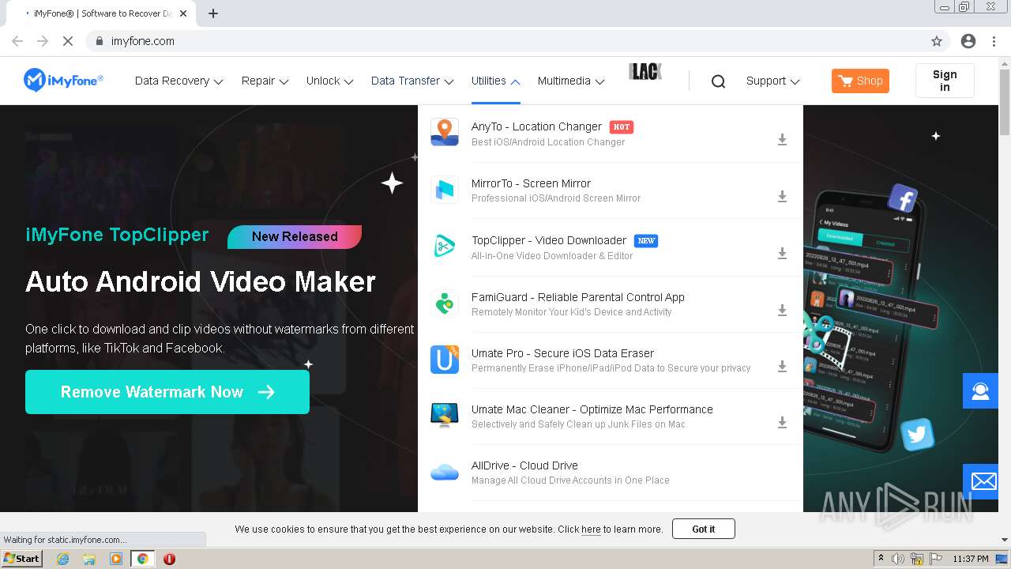Expand the Multimedia dropdown menu
Screen dimensions: 1011x569
[571, 81]
